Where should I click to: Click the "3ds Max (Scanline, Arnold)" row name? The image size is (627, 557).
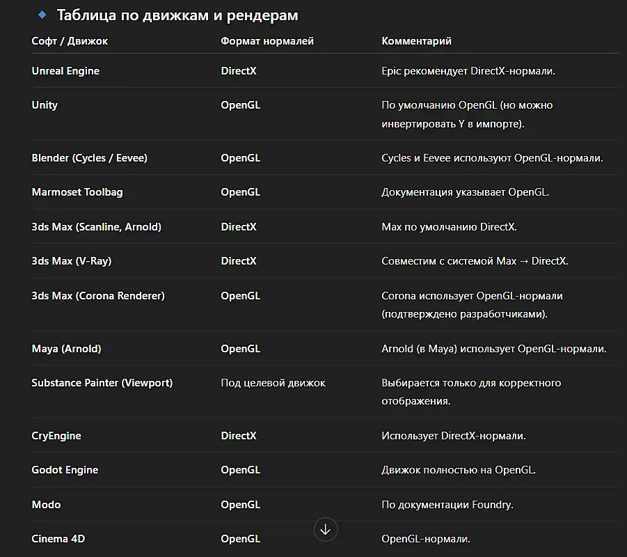click(x=96, y=227)
